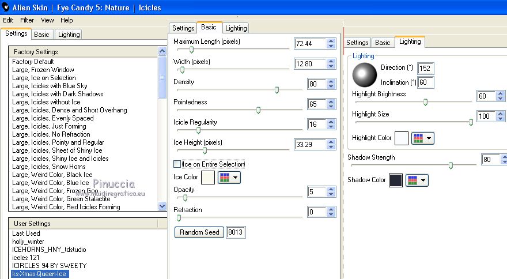Increase Opacity with up arrow
The image size is (507, 279).
pos(331,189)
